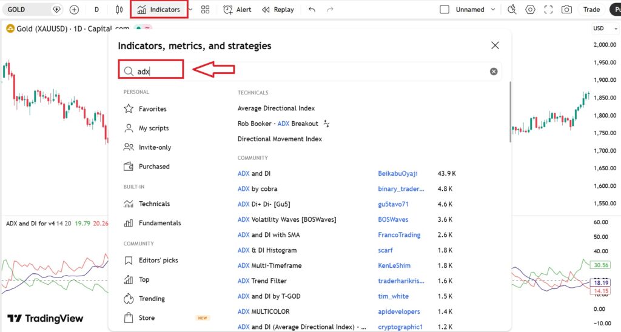
Task: Clear the adx search text
Action: click(494, 71)
